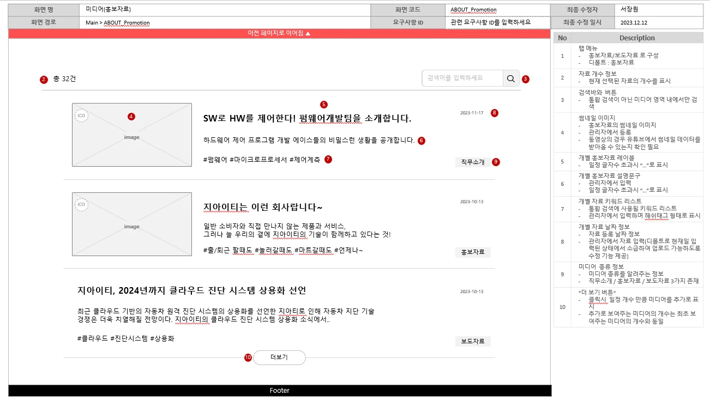Click the ICO badge on second thumbnail
The height and width of the screenshot is (401, 710).
81,204
